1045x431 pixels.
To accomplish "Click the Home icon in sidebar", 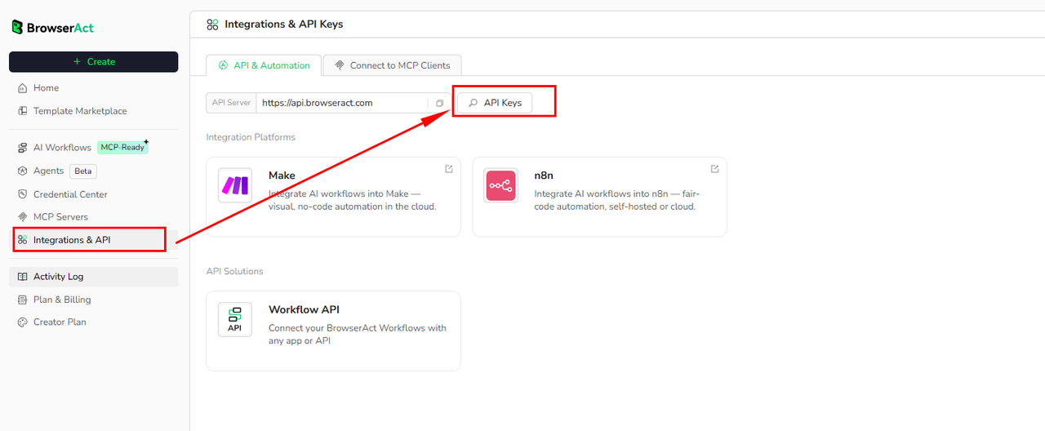I will pos(23,88).
